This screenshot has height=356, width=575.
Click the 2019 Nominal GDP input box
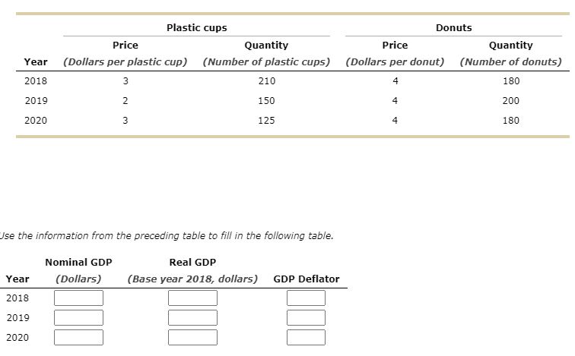coord(78,317)
